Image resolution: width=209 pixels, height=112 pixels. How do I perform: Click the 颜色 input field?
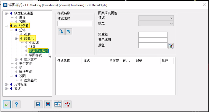pos(153,45)
